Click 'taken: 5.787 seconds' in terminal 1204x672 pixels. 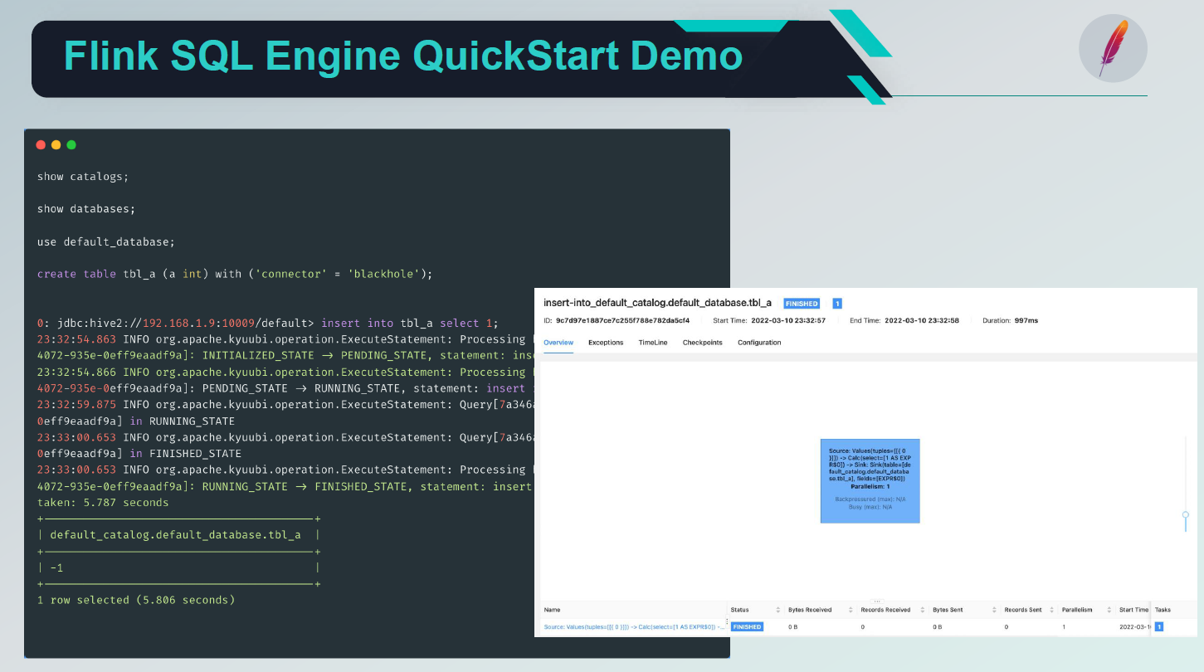[103, 503]
